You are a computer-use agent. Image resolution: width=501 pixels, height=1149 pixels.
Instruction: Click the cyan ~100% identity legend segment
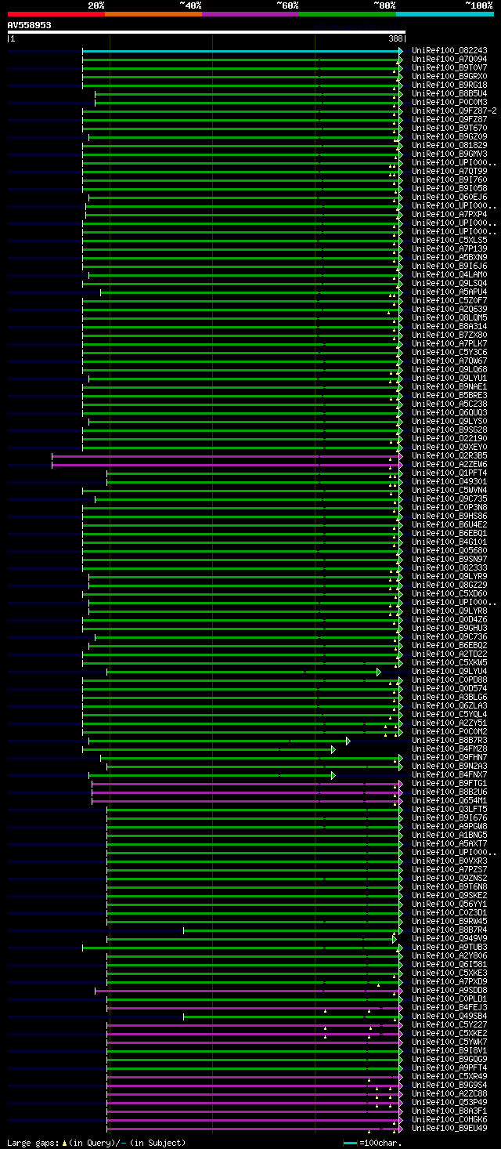pyautogui.click(x=444, y=14)
